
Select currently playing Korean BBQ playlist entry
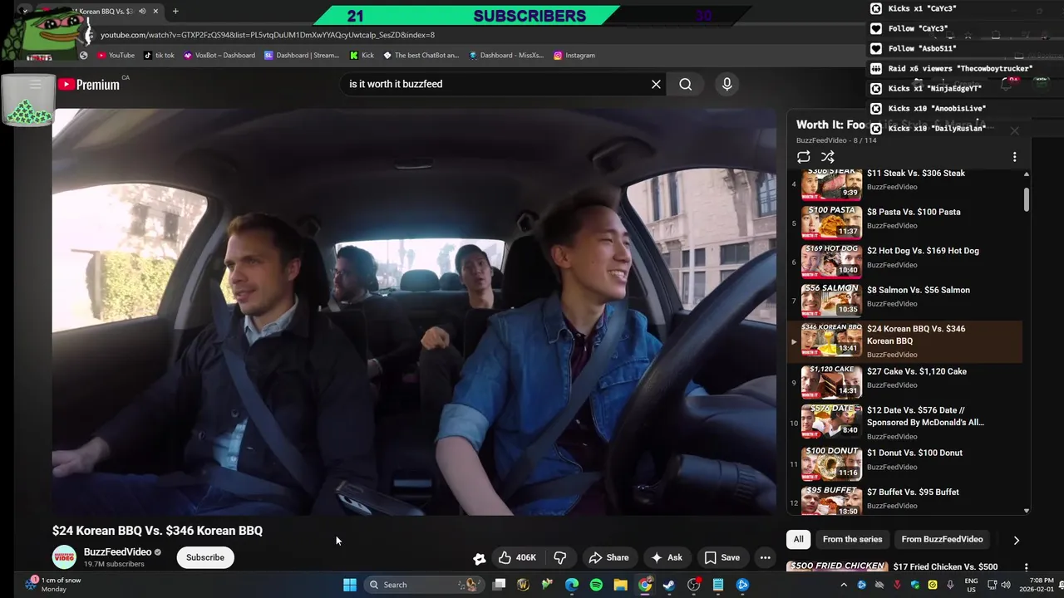[904, 341]
